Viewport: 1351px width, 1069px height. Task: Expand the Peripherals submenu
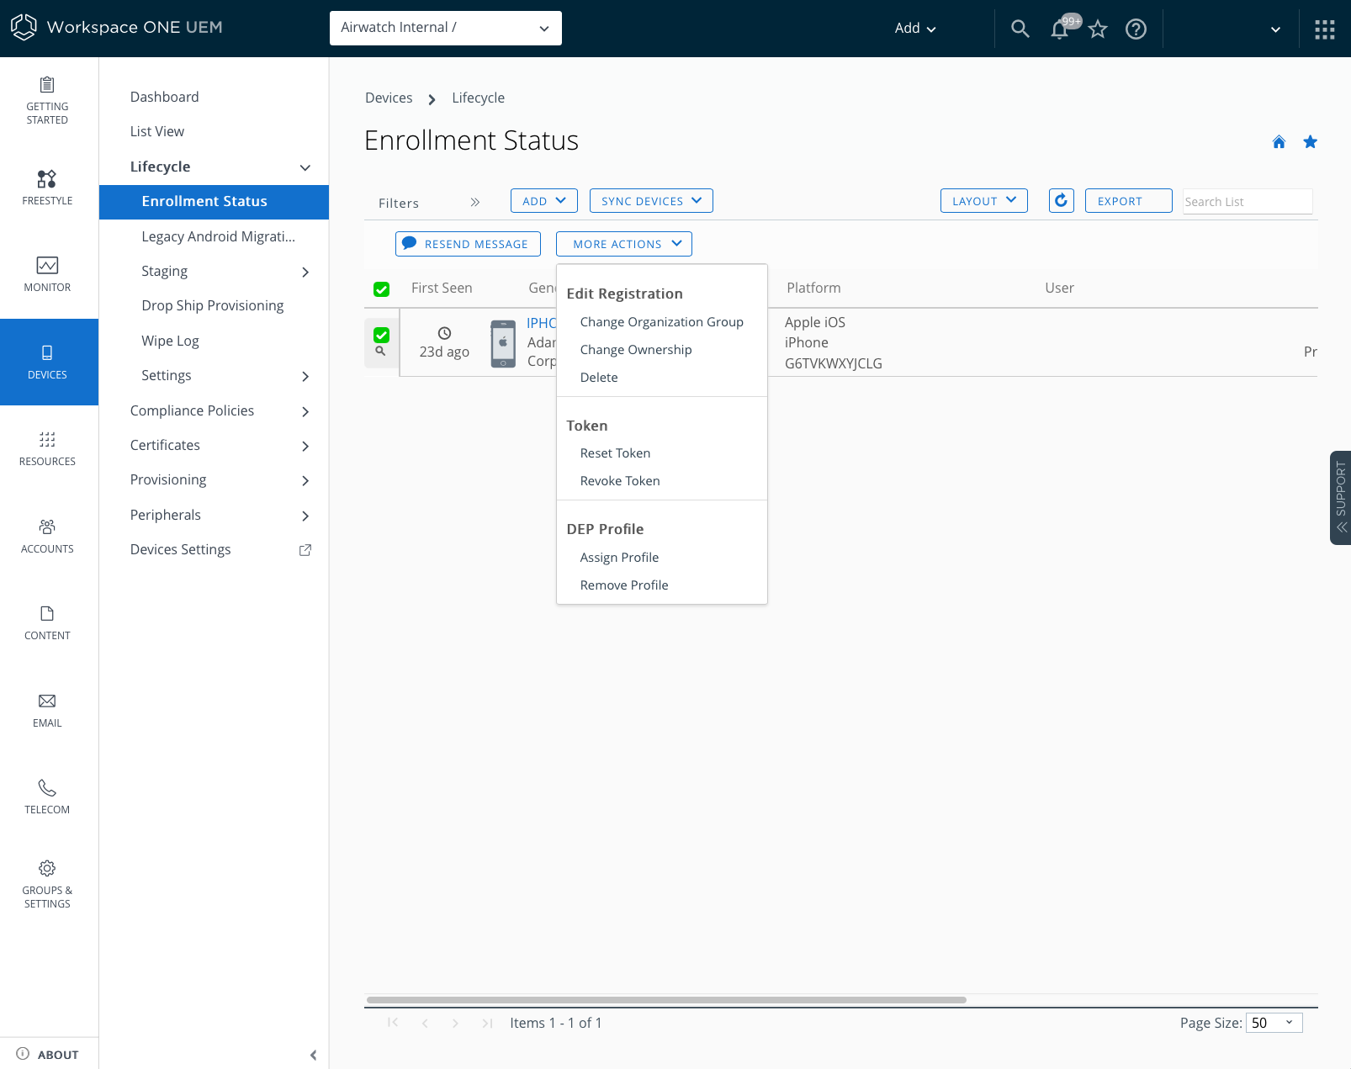pos(305,516)
